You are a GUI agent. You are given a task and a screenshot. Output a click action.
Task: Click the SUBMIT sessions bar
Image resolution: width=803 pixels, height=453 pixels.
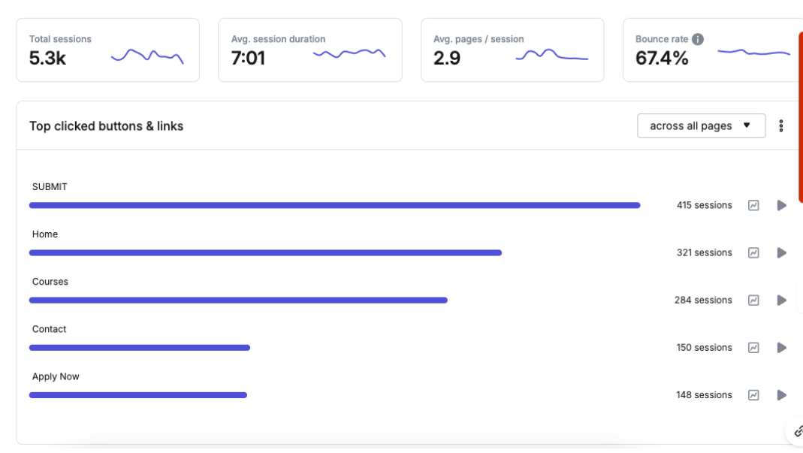pyautogui.click(x=334, y=205)
